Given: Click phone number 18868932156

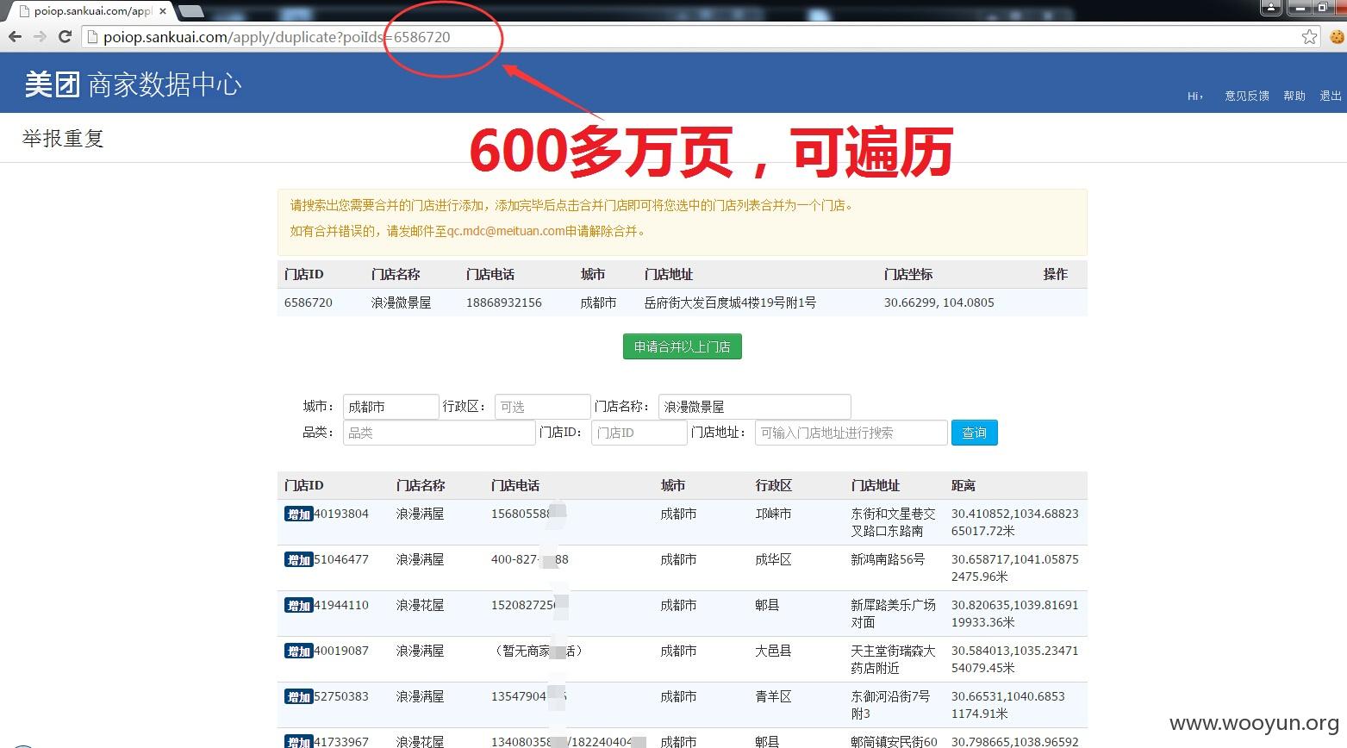Looking at the screenshot, I should [504, 302].
